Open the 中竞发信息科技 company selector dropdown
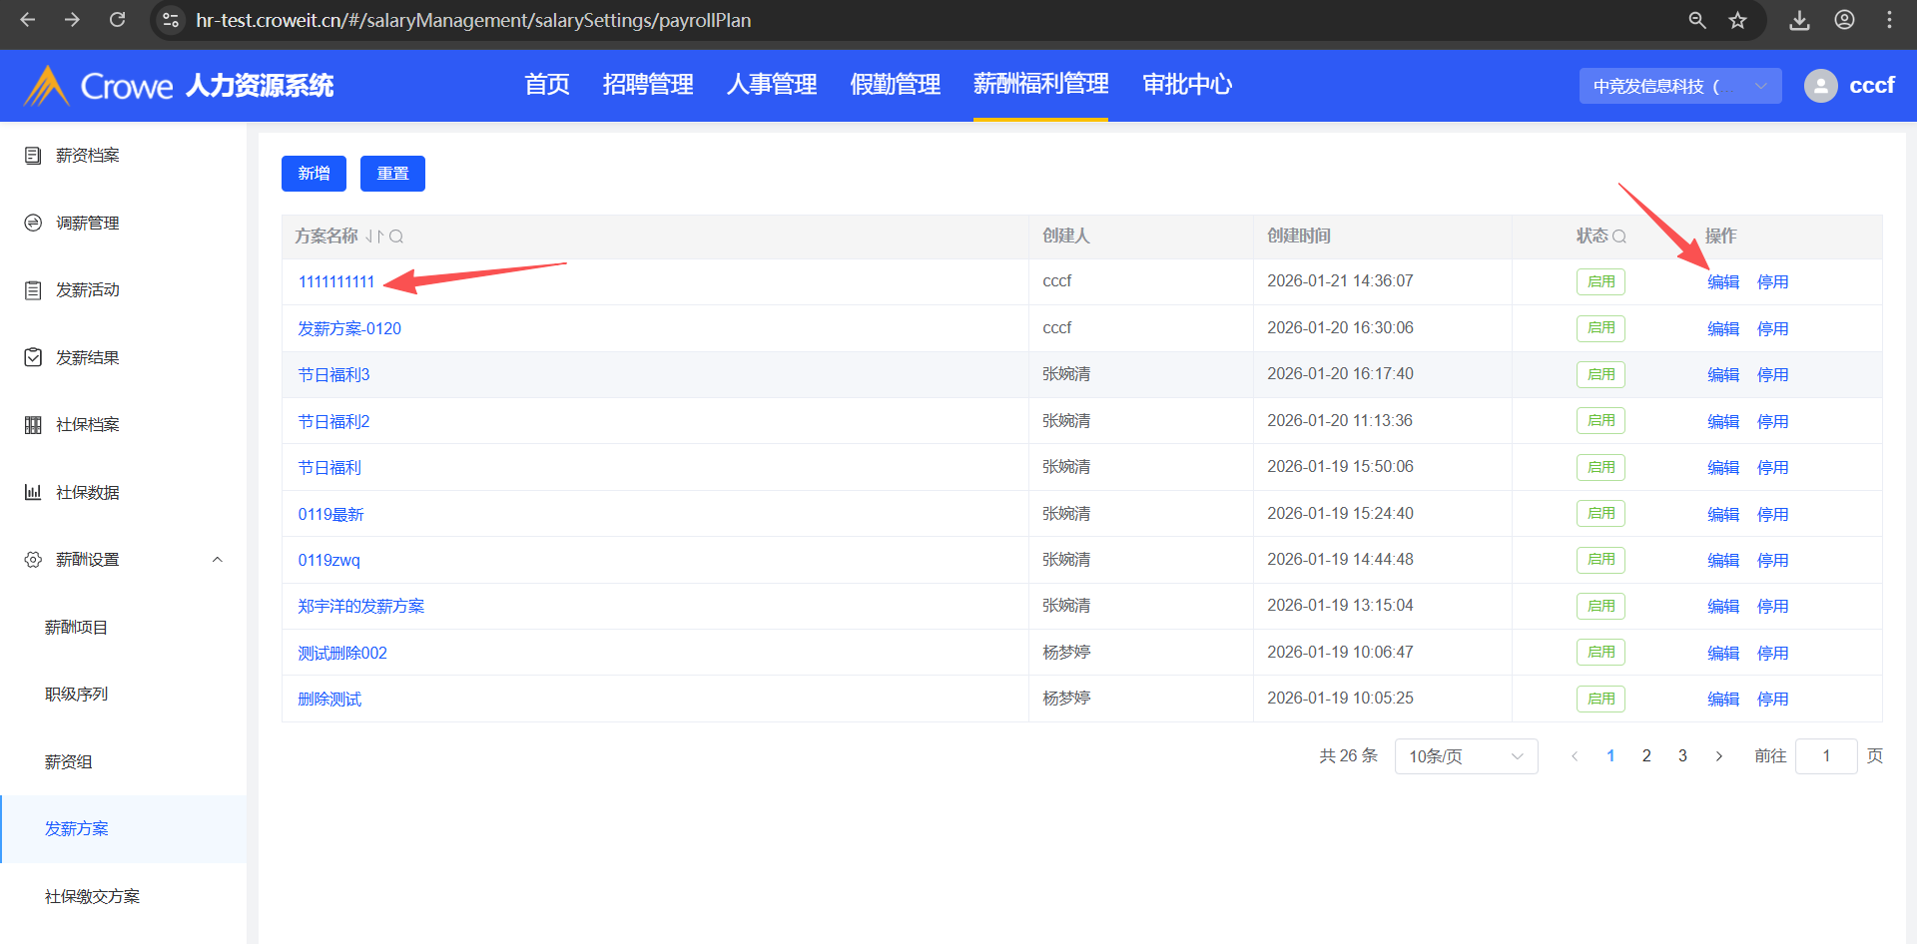Viewport: 1917px width, 944px height. 1679,86
